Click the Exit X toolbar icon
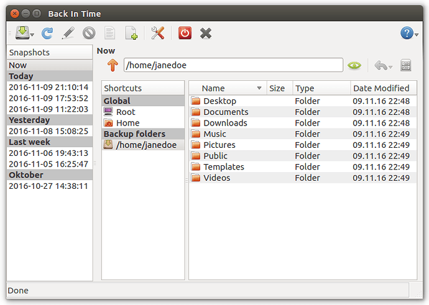The width and height of the screenshot is (429, 305). click(206, 34)
